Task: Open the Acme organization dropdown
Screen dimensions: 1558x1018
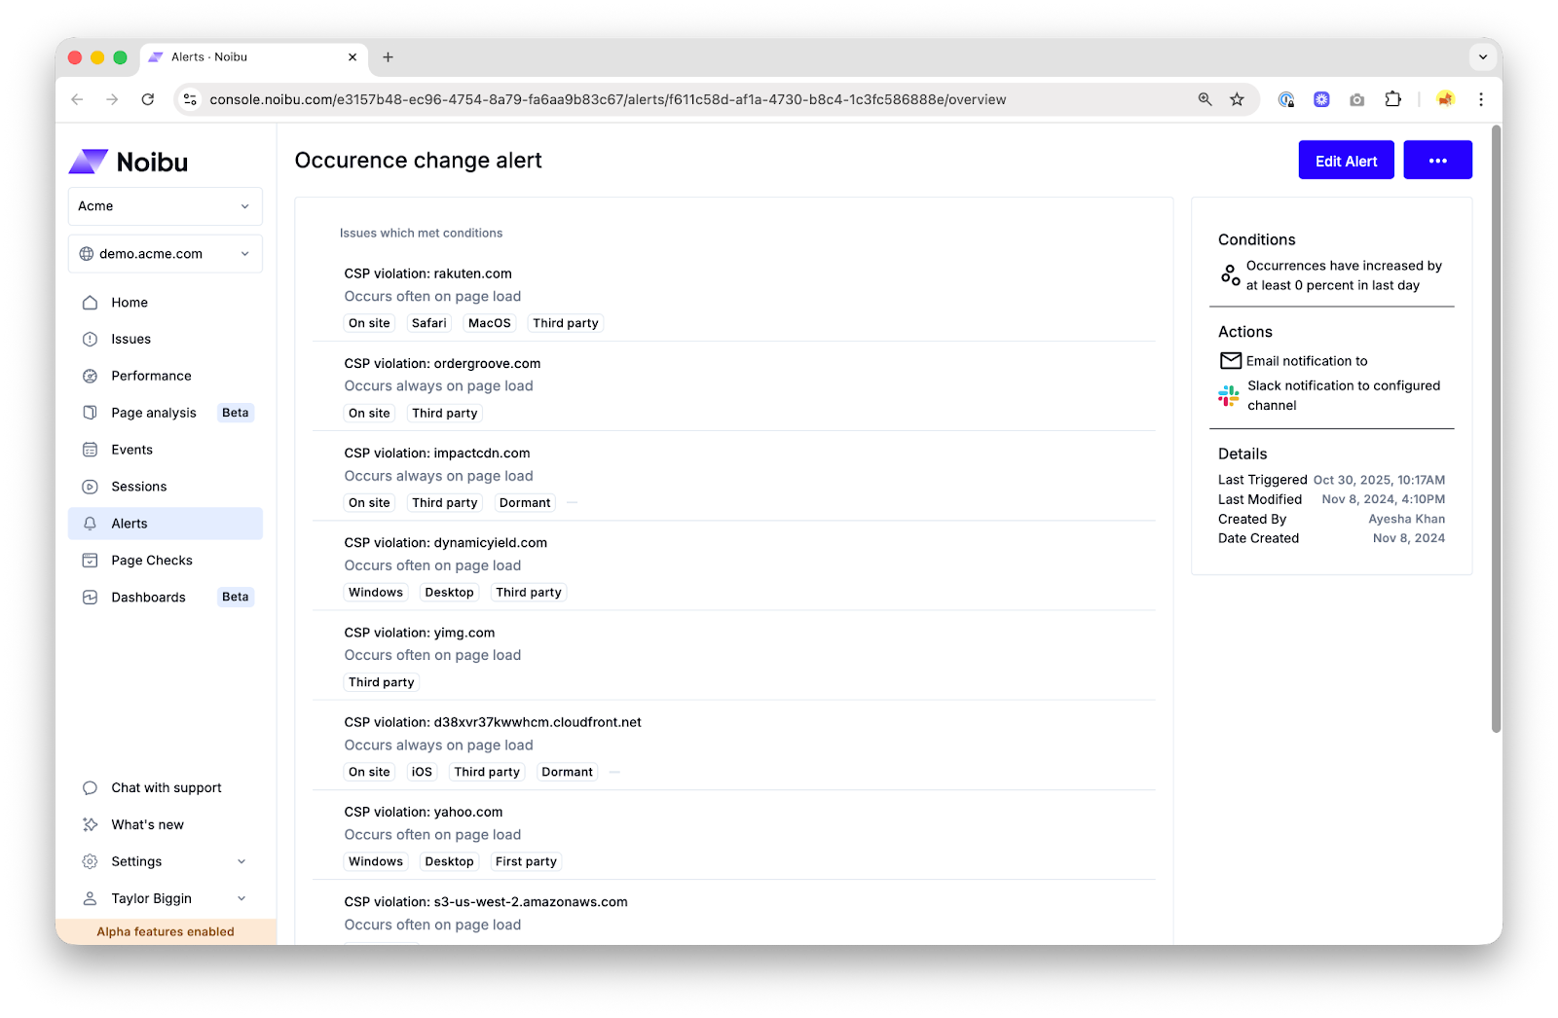Action: (166, 206)
